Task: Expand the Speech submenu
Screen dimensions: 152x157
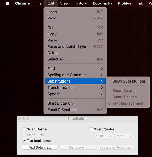Action: click(x=75, y=94)
